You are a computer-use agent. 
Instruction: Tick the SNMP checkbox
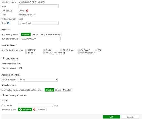(x=26, y=52)
